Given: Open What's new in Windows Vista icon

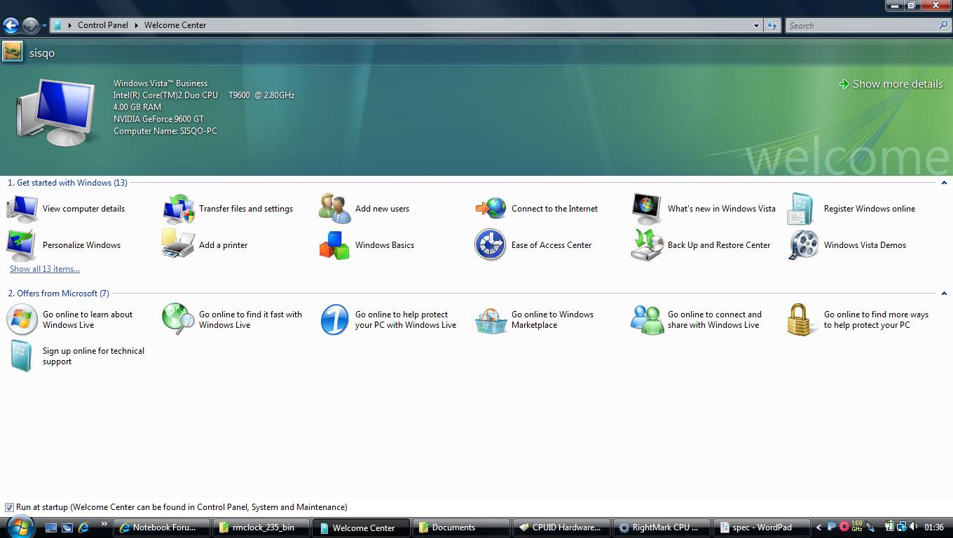Looking at the screenshot, I should [647, 209].
